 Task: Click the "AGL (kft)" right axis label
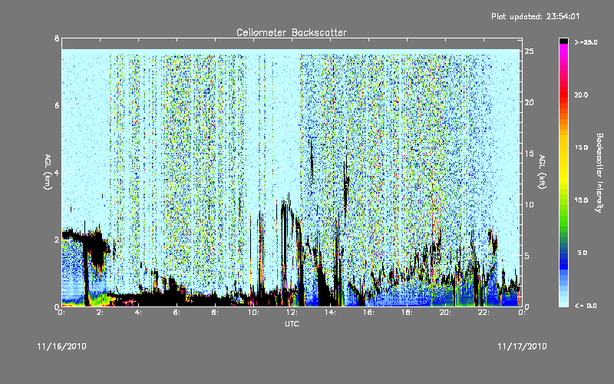[x=543, y=172]
